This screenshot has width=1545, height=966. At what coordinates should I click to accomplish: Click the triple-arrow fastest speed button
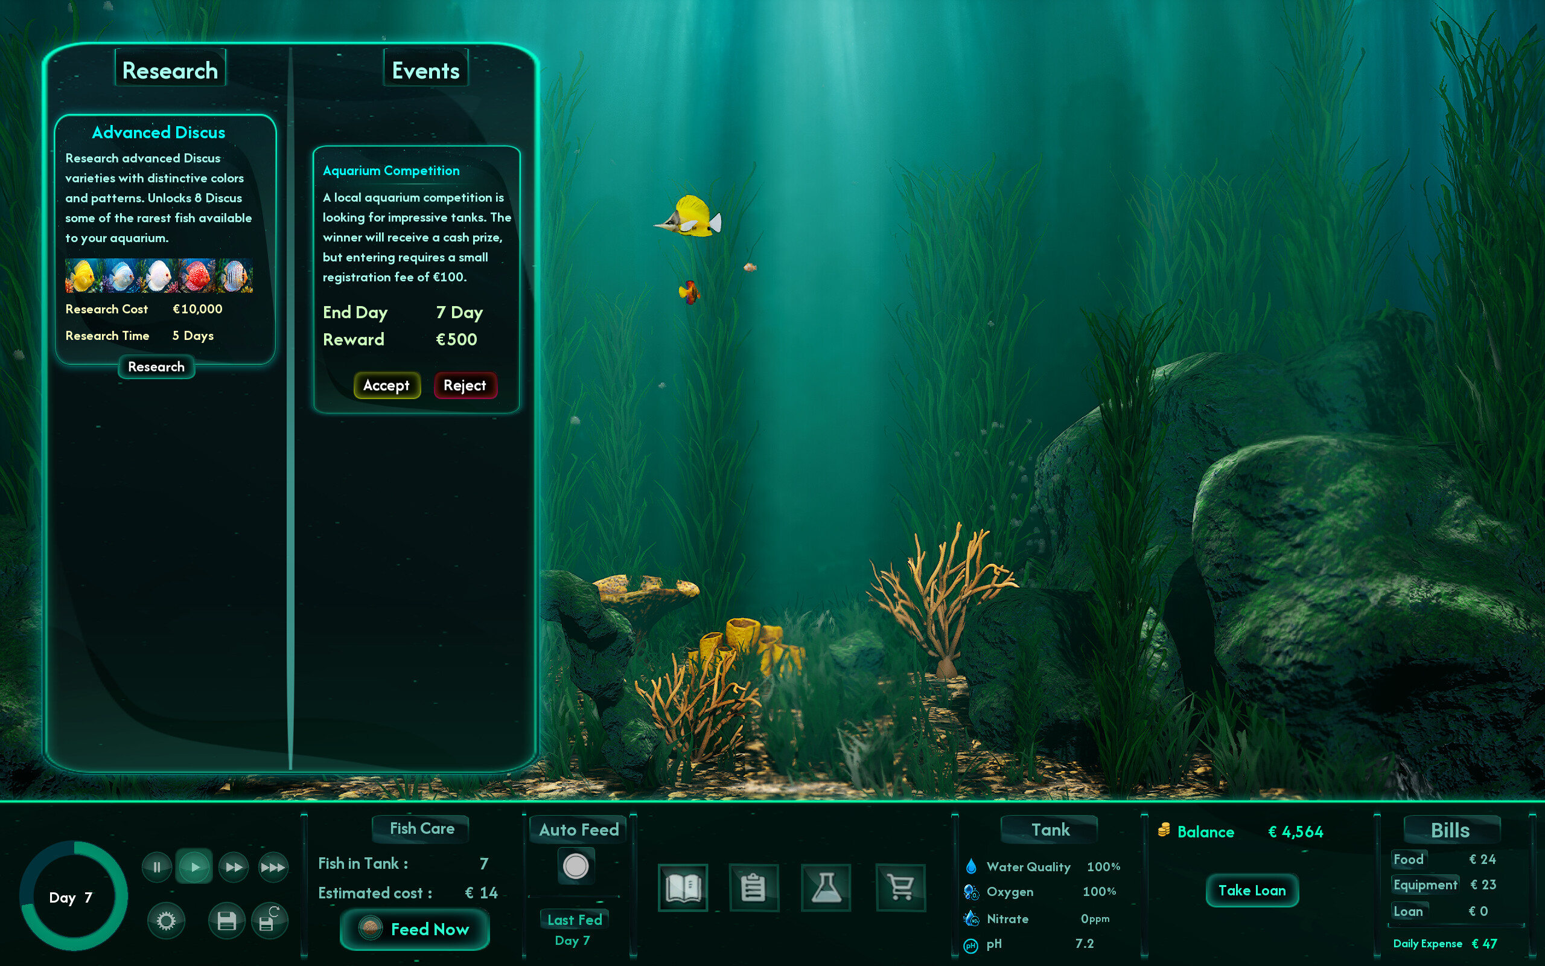tap(273, 867)
